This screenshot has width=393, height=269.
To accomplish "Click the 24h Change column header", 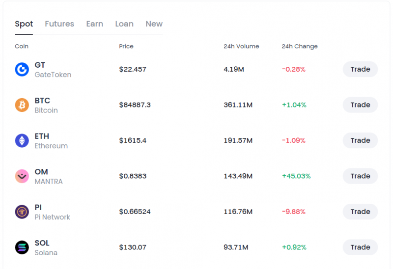I will (300, 46).
